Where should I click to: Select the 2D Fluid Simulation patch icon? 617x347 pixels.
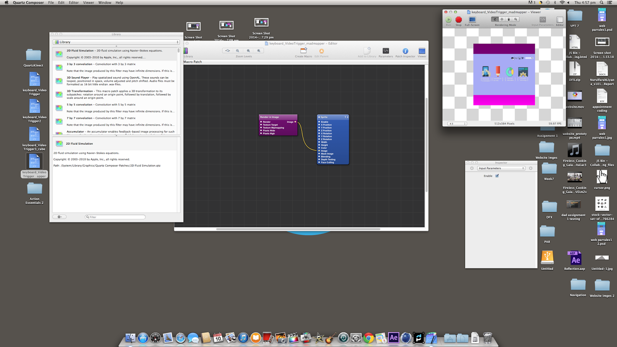[x=59, y=54]
